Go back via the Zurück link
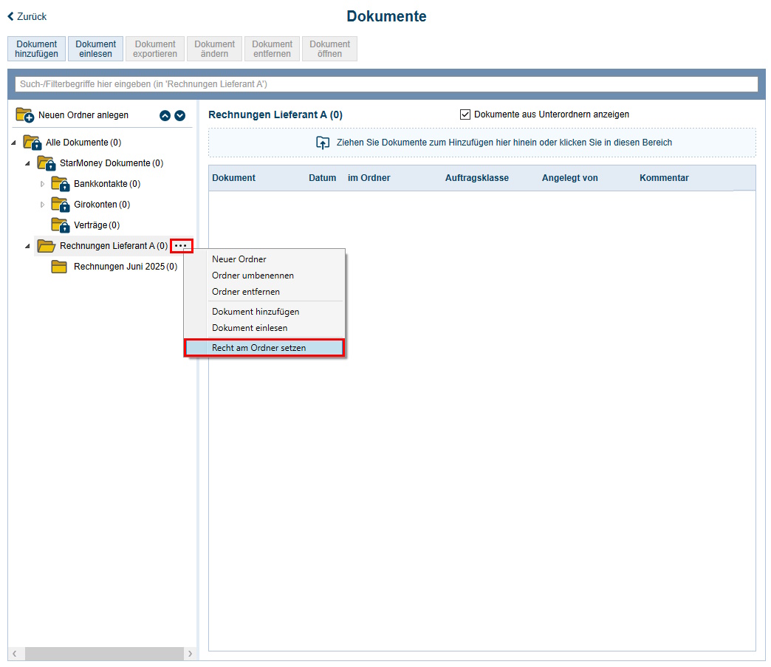Image resolution: width=771 pixels, height=667 pixels. [x=27, y=16]
